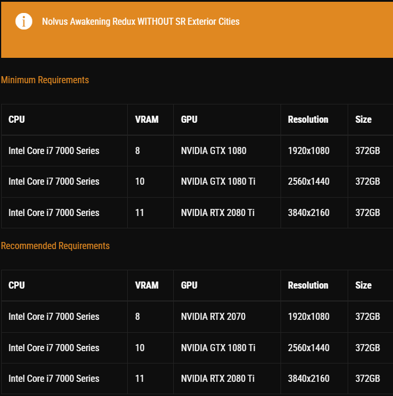Click the GPU header in Minimum Requirements table
393x396 pixels.
(189, 119)
